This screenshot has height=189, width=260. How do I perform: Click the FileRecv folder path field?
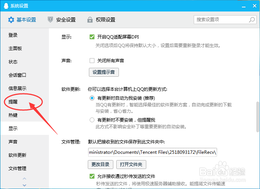click(153, 152)
